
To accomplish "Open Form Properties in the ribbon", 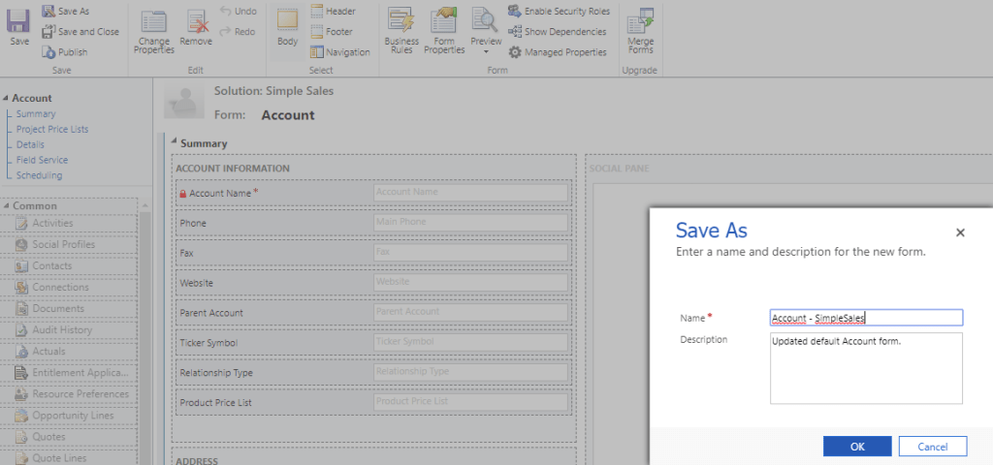I will [x=444, y=21].
